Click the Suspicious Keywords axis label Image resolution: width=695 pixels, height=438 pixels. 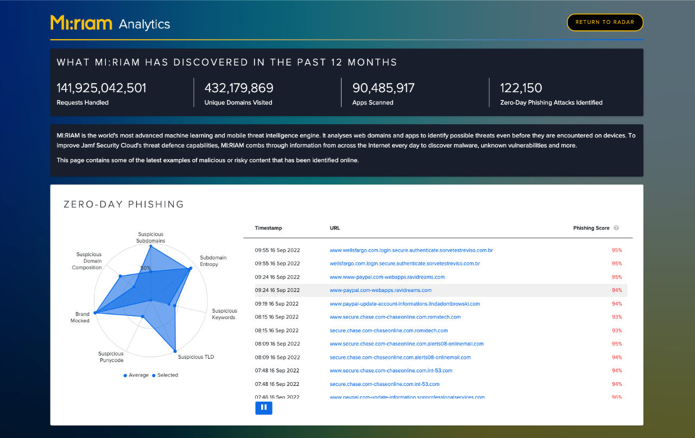point(224,314)
